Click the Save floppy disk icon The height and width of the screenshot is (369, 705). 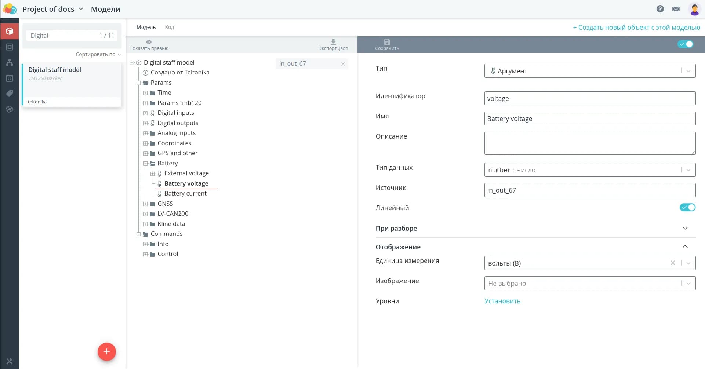click(x=387, y=42)
